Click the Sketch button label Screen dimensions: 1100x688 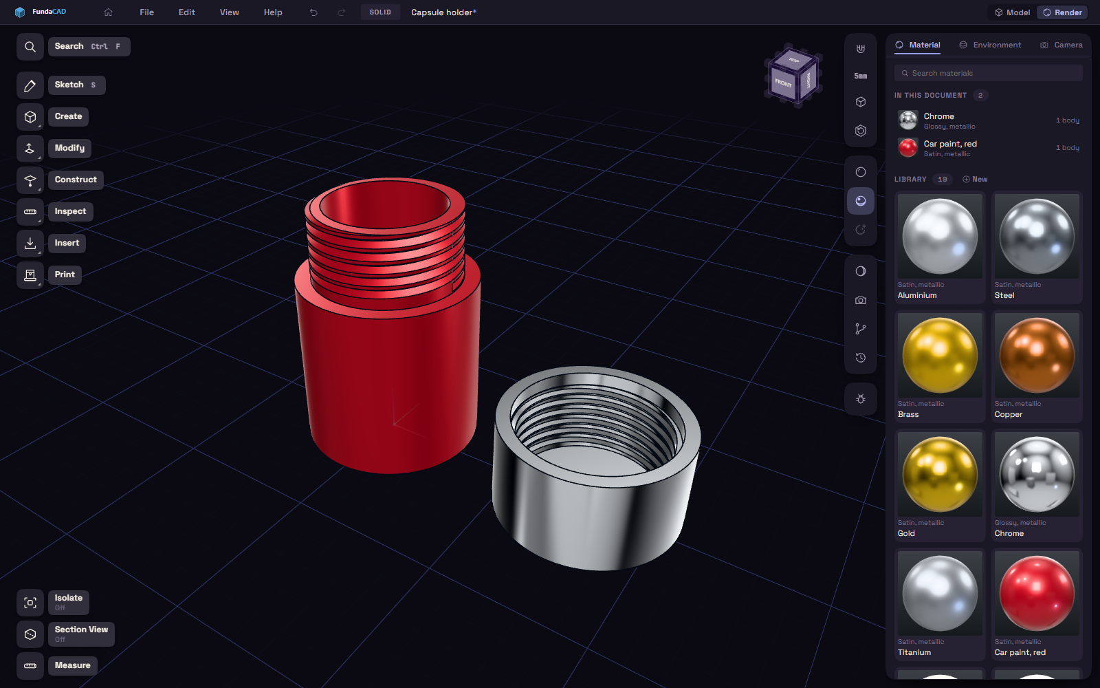[76, 85]
